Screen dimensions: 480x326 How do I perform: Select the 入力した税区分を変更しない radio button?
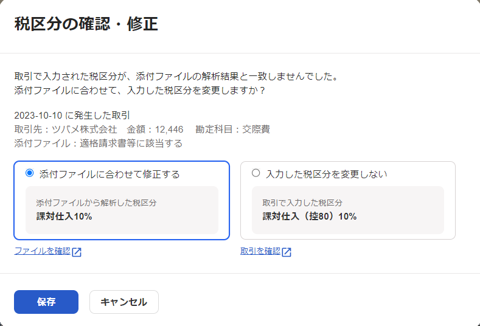click(x=256, y=173)
